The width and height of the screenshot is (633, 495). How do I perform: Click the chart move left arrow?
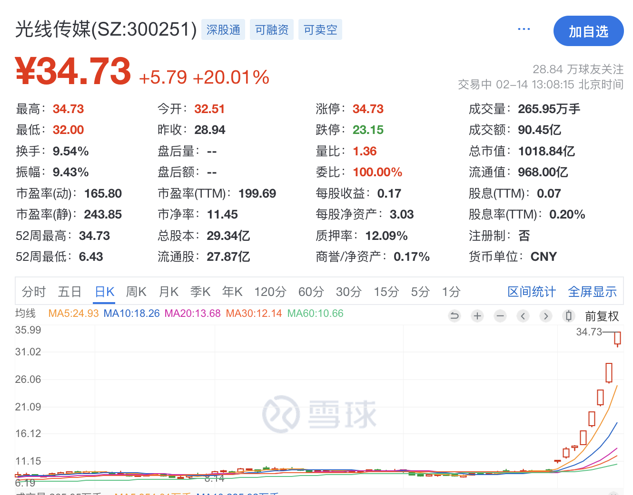(x=523, y=316)
